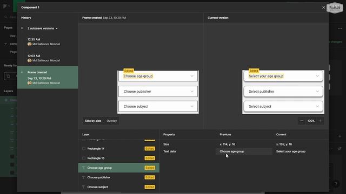The image size is (346, 194).
Task: Click the Edited badge on Rectangle 14
Action: pos(150,149)
